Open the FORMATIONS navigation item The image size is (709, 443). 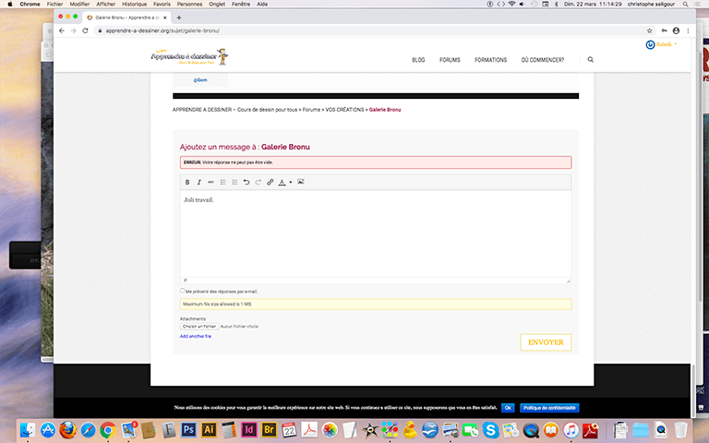[490, 60]
